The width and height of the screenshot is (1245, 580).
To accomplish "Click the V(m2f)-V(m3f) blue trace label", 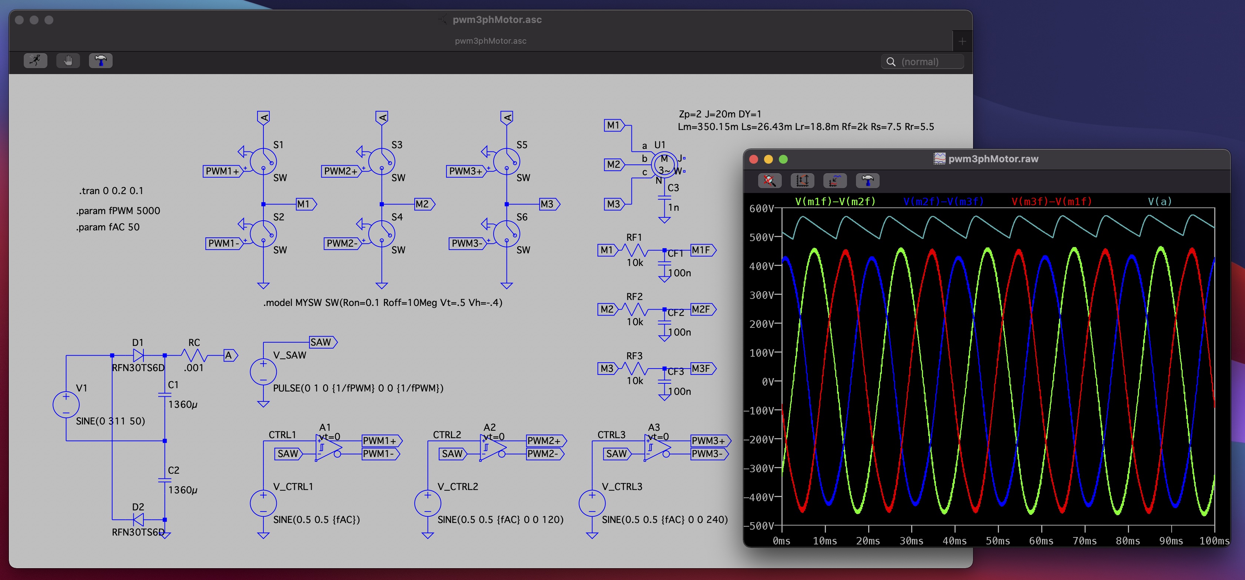I will [x=943, y=201].
